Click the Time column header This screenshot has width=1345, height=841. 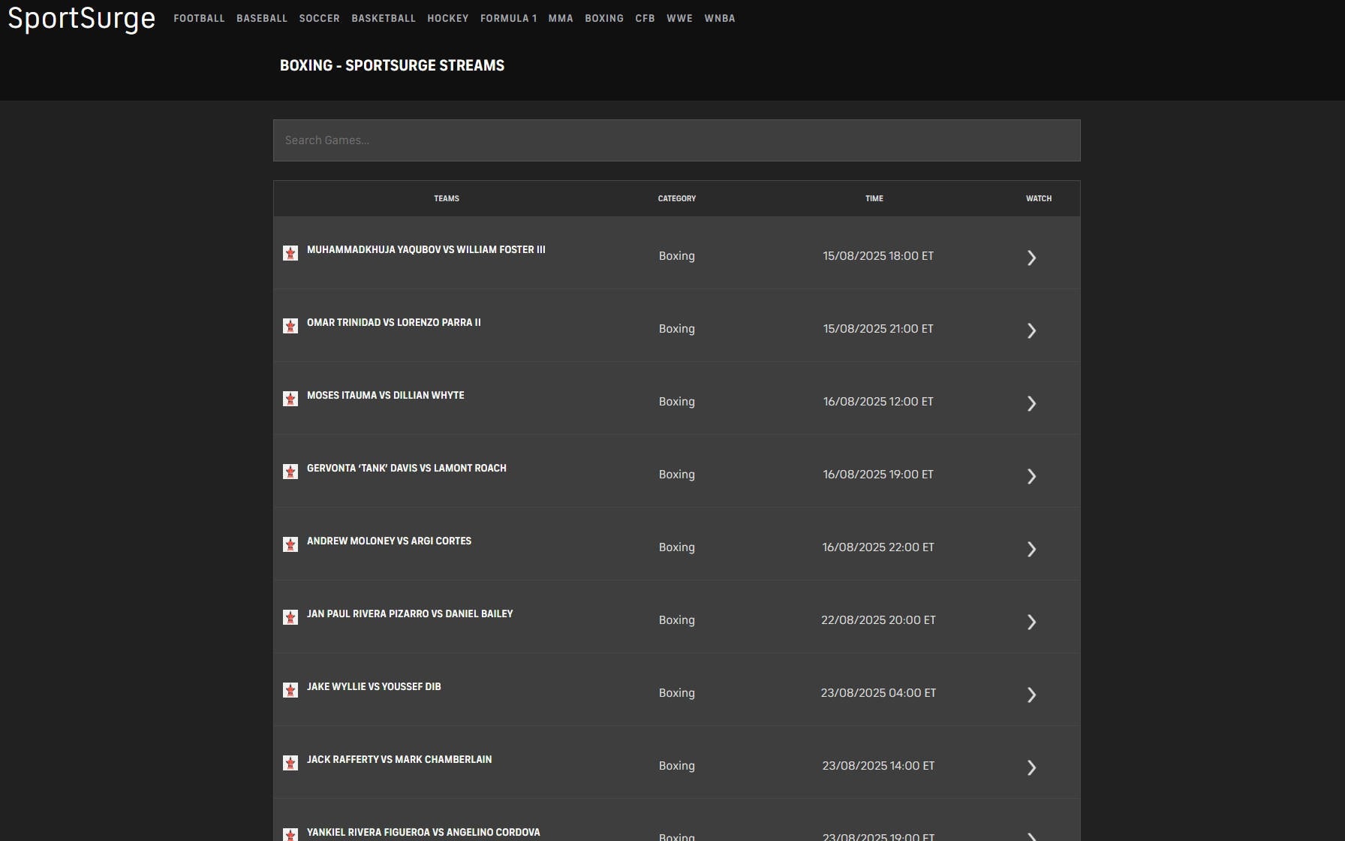pyautogui.click(x=874, y=198)
